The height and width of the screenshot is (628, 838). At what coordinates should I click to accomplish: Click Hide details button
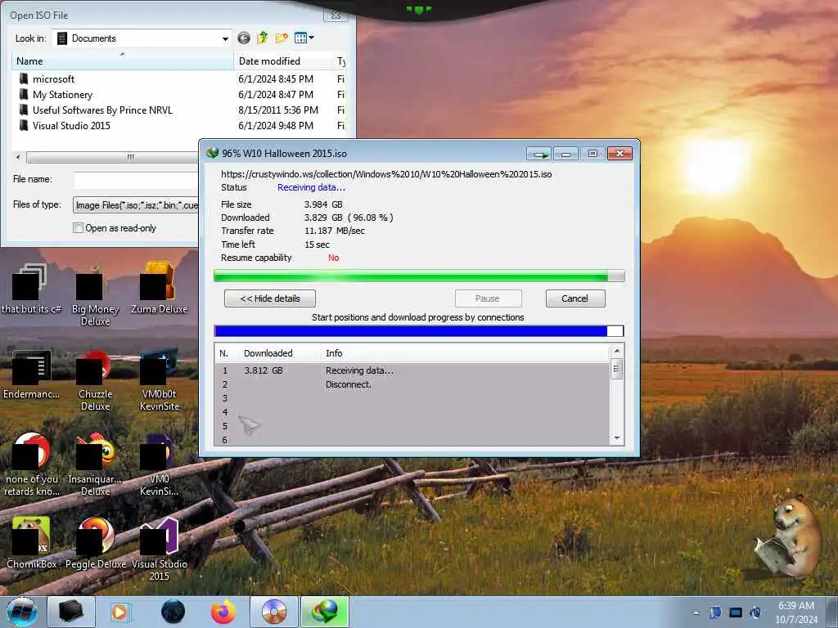pyautogui.click(x=270, y=298)
